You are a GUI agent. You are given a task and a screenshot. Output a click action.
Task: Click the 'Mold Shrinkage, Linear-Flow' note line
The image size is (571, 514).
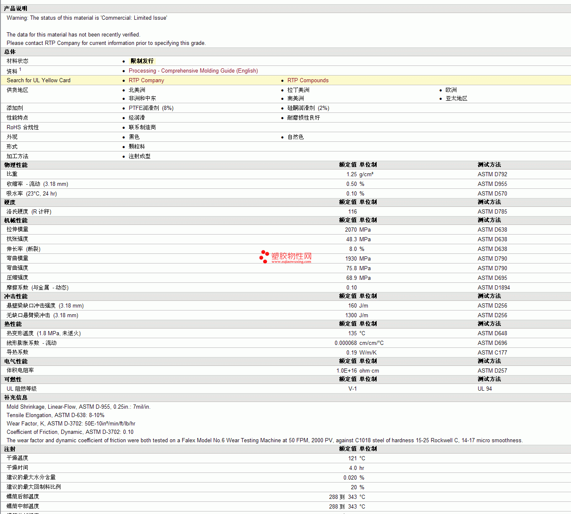(79, 407)
